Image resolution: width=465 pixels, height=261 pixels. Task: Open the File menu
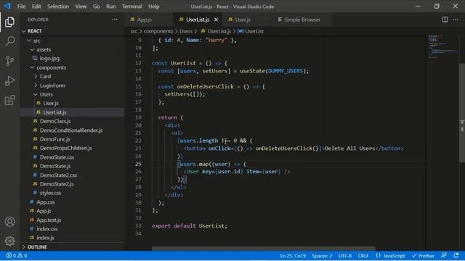click(x=21, y=7)
